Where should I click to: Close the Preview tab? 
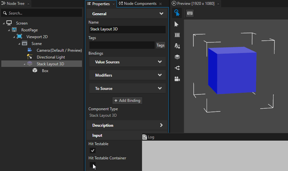[x=218, y=4]
